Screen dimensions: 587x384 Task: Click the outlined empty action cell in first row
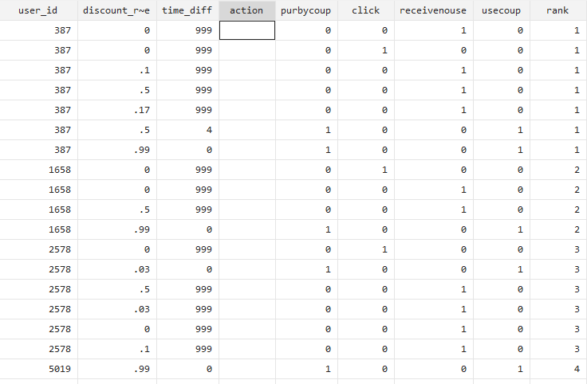[x=247, y=30]
